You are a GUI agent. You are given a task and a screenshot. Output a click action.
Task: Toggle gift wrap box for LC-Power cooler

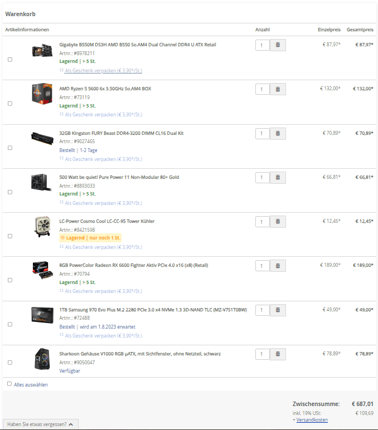coord(61,247)
